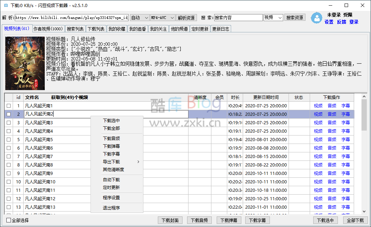Image resolution: width=371 pixels, height=227 pixels.
Task: Click 字幕 link for row 5
Action: [x=345, y=140]
